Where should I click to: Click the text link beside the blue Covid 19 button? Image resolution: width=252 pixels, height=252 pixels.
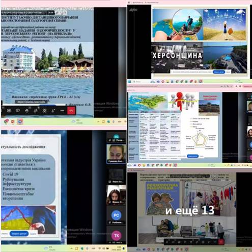pos(33,234)
